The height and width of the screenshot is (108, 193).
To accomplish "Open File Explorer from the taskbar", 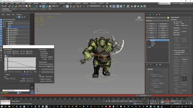I will (x=9, y=106).
